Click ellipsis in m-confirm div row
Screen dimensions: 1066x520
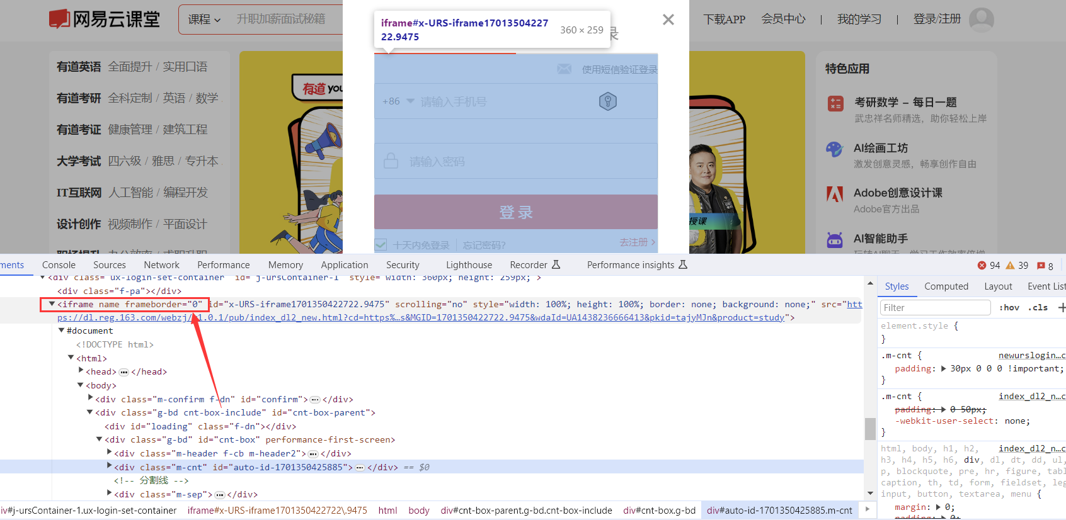315,400
